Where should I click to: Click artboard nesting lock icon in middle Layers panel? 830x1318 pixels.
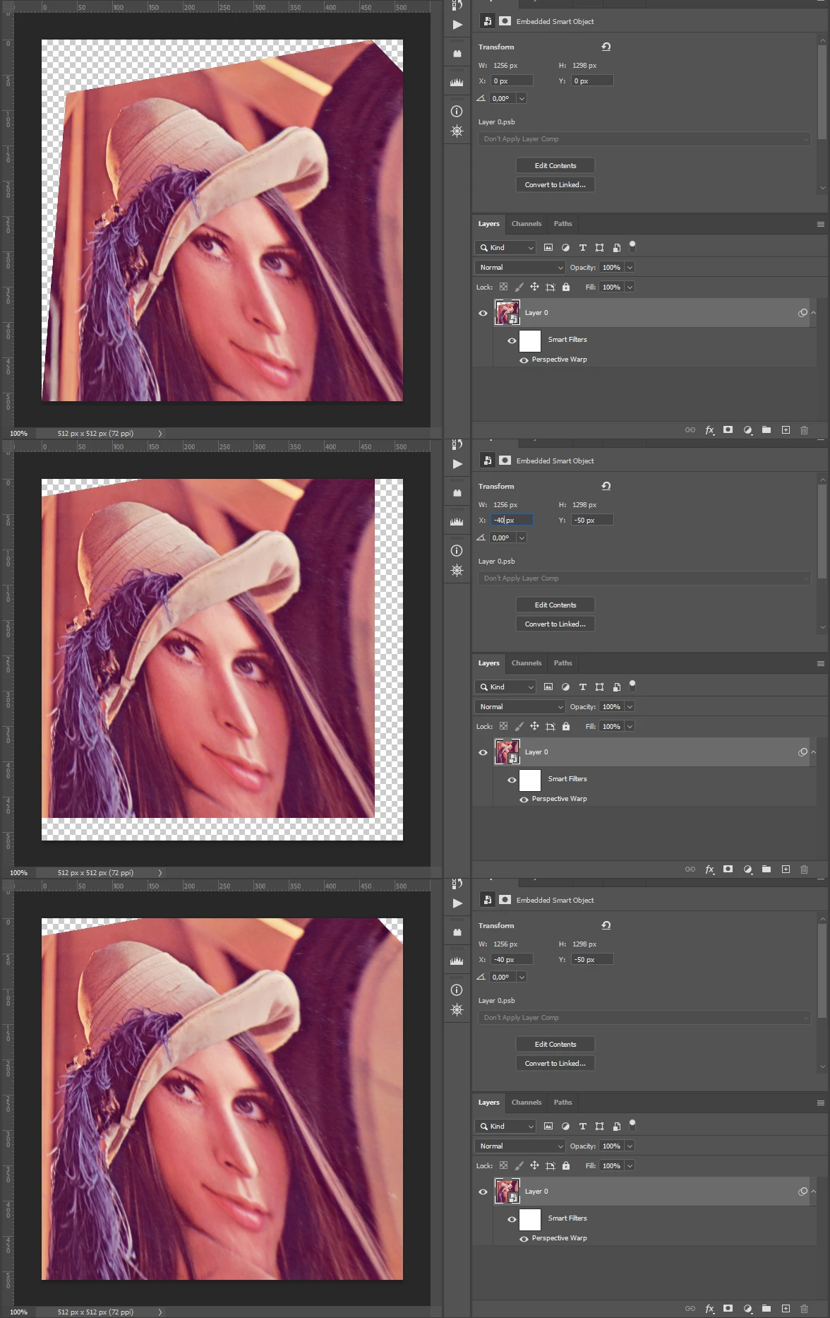tap(551, 727)
